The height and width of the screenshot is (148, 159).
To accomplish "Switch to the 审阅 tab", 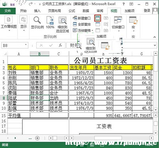I will click(100, 11).
